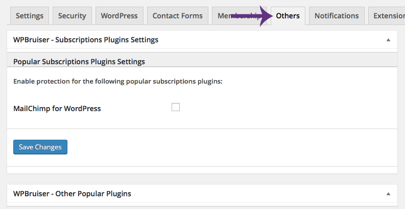Collapse the Other Popular Plugins panel triangle

[388, 194]
